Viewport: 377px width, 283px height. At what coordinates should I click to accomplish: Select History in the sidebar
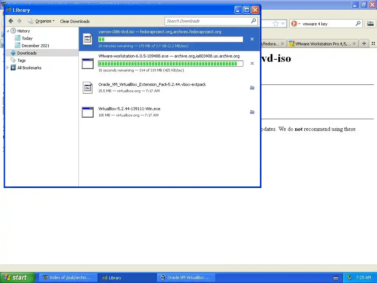pyautogui.click(x=23, y=31)
